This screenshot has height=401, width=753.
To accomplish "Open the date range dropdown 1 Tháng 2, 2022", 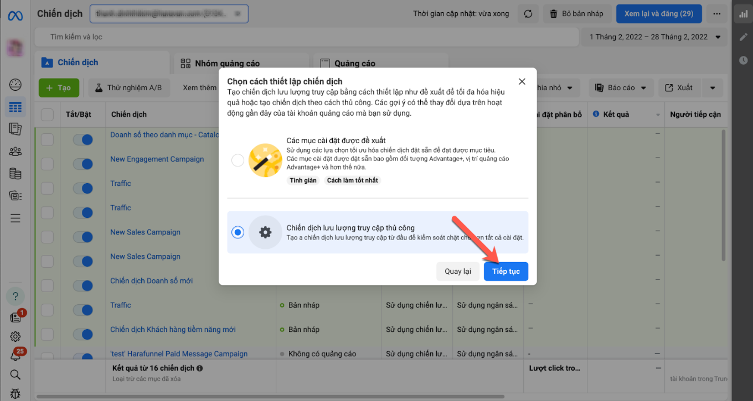I will tap(654, 37).
